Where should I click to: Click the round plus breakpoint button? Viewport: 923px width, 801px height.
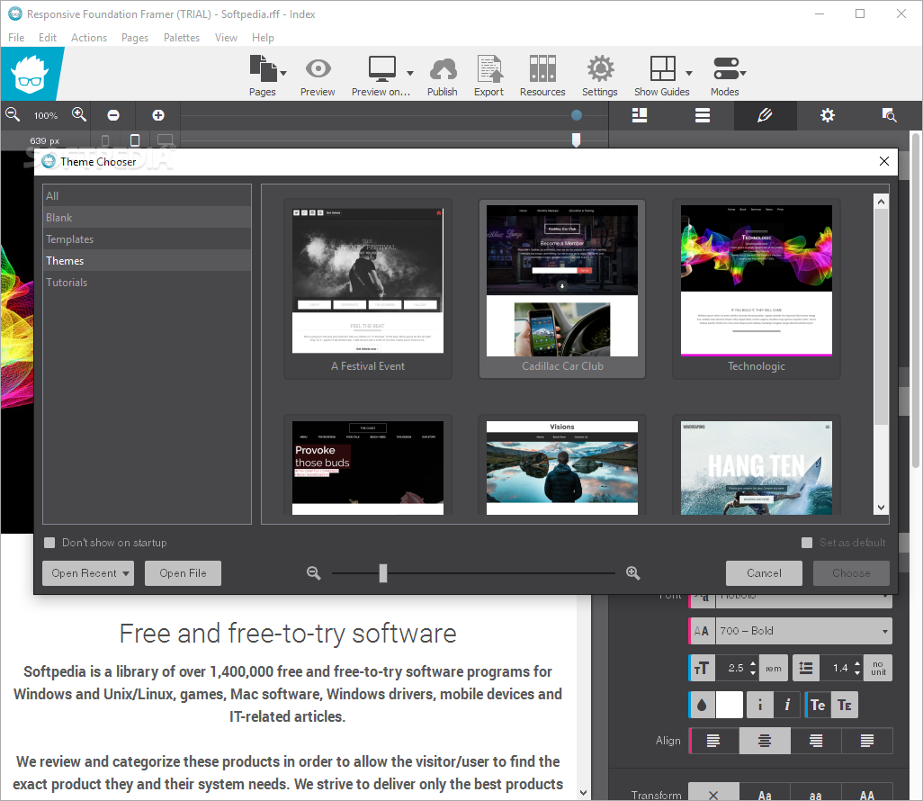pos(158,115)
